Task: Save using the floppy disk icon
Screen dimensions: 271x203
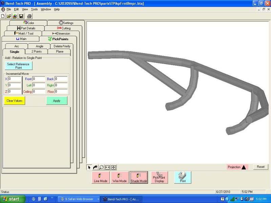Action: [21, 16]
